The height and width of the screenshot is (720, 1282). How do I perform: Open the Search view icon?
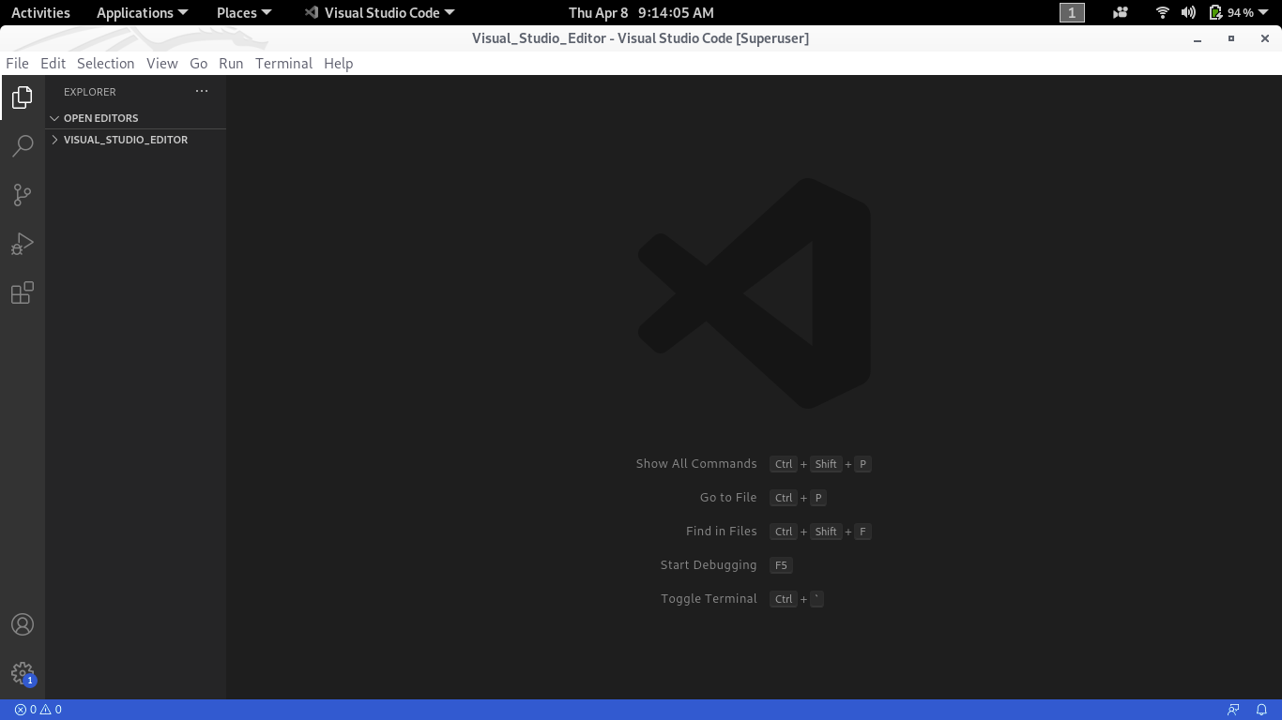(23, 146)
